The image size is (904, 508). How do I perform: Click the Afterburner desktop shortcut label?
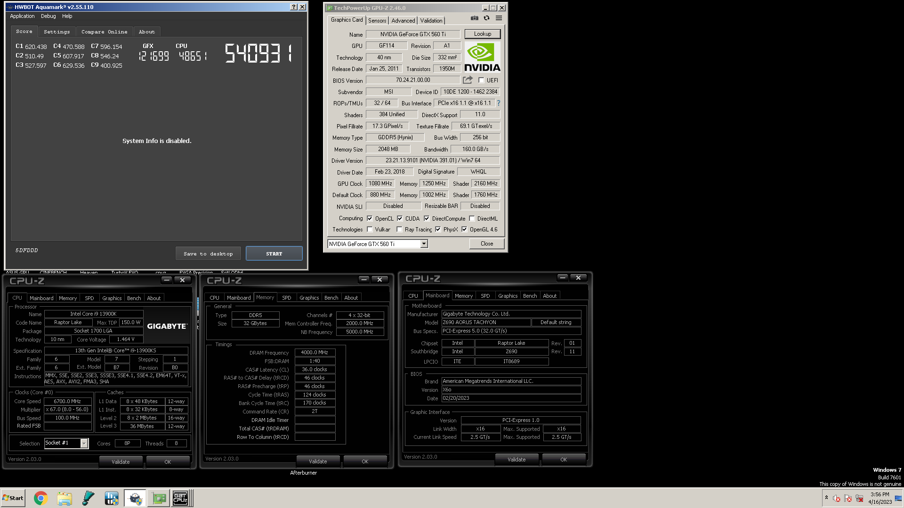(x=303, y=473)
